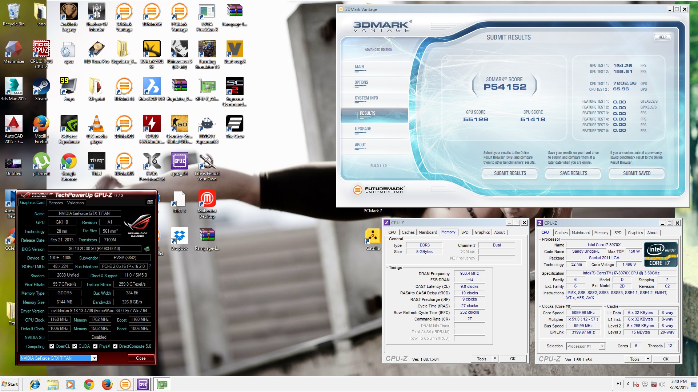The width and height of the screenshot is (698, 392).
Task: Launch HWBOT Aquamark3 desktop icon
Action: [x=207, y=129]
